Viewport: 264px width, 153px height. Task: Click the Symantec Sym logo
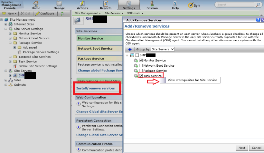click(194, 5)
